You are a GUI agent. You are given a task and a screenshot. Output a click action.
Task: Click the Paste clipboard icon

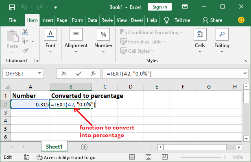point(13,35)
